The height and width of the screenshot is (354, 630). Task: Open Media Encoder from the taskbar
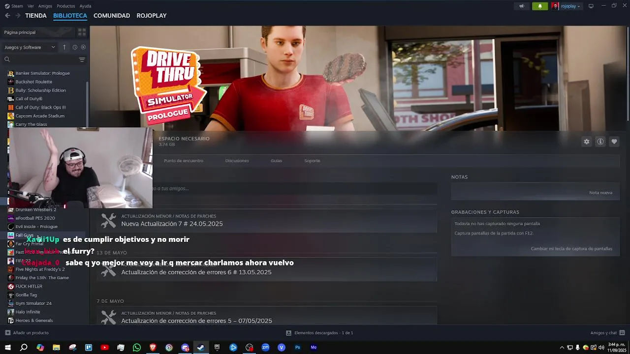314,348
